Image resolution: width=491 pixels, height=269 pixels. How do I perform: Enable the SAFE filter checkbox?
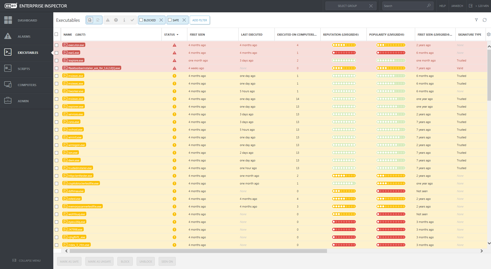pyautogui.click(x=170, y=20)
